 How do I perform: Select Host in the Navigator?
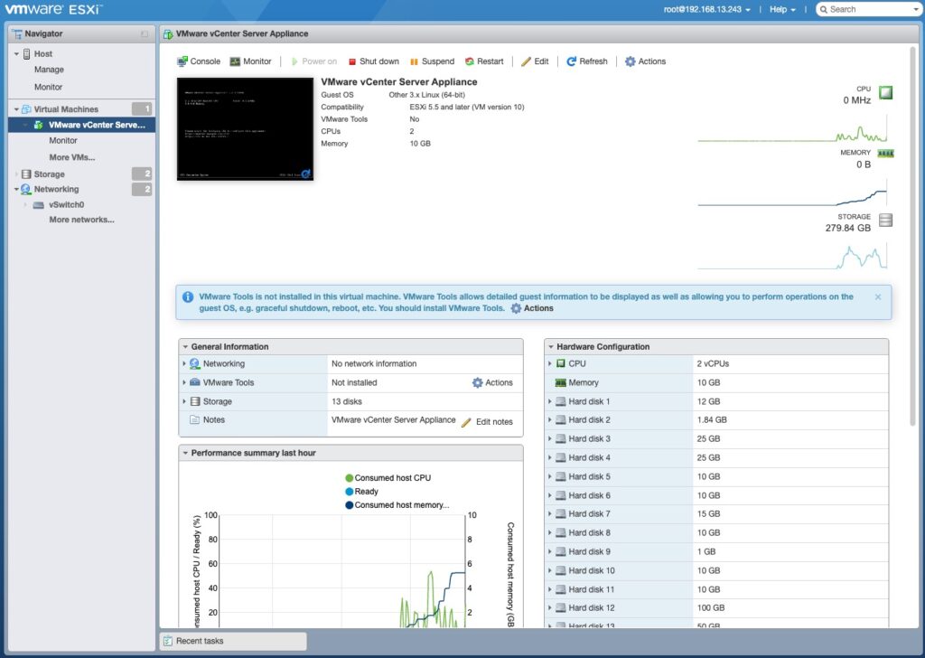(43, 53)
